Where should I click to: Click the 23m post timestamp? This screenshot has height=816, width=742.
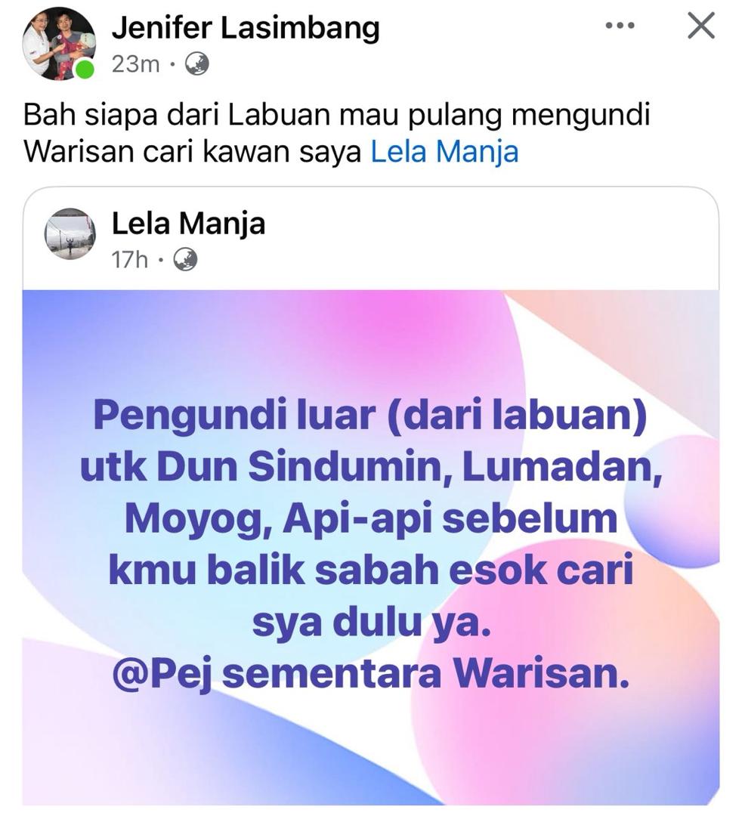(x=135, y=64)
